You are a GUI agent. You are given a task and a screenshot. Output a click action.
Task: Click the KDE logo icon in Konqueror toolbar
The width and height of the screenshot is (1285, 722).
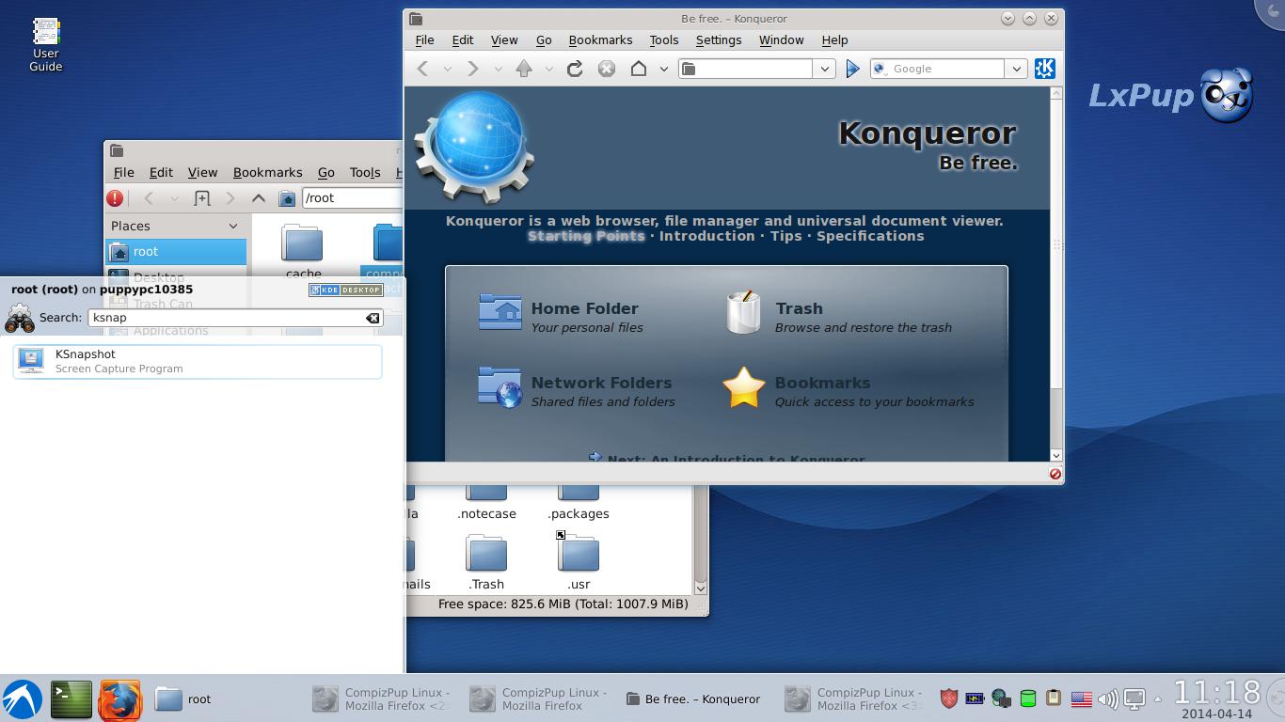[x=1044, y=69]
